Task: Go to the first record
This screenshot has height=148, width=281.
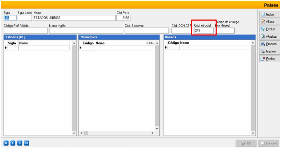Action: point(6,143)
